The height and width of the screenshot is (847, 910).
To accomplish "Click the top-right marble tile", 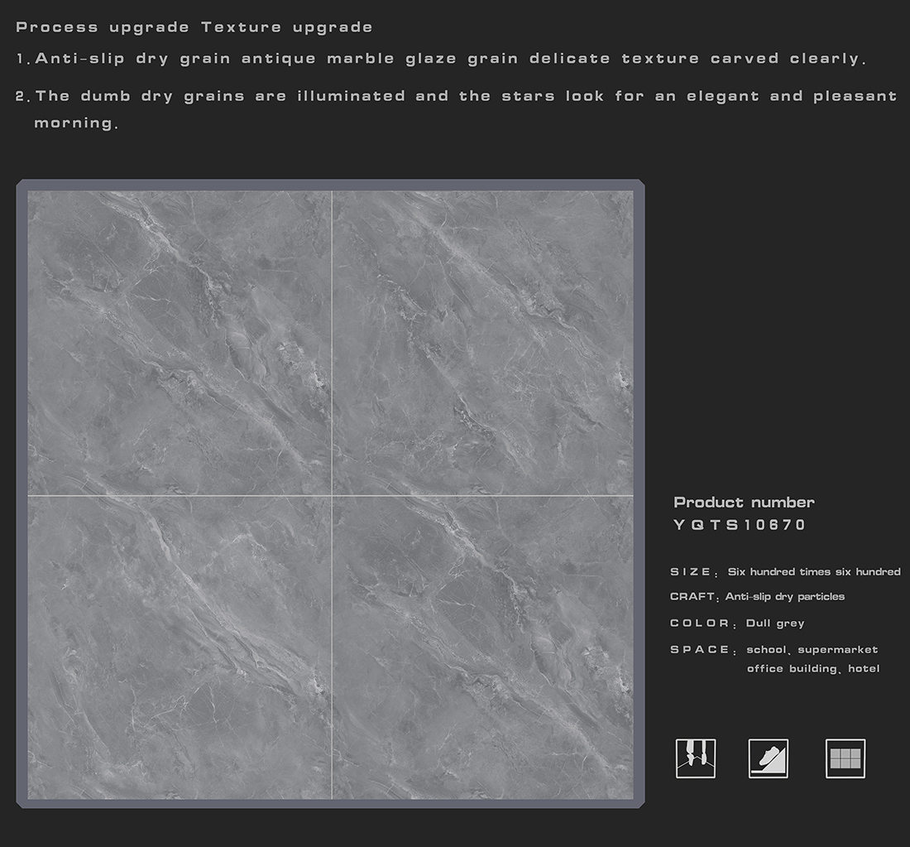I will pos(483,343).
